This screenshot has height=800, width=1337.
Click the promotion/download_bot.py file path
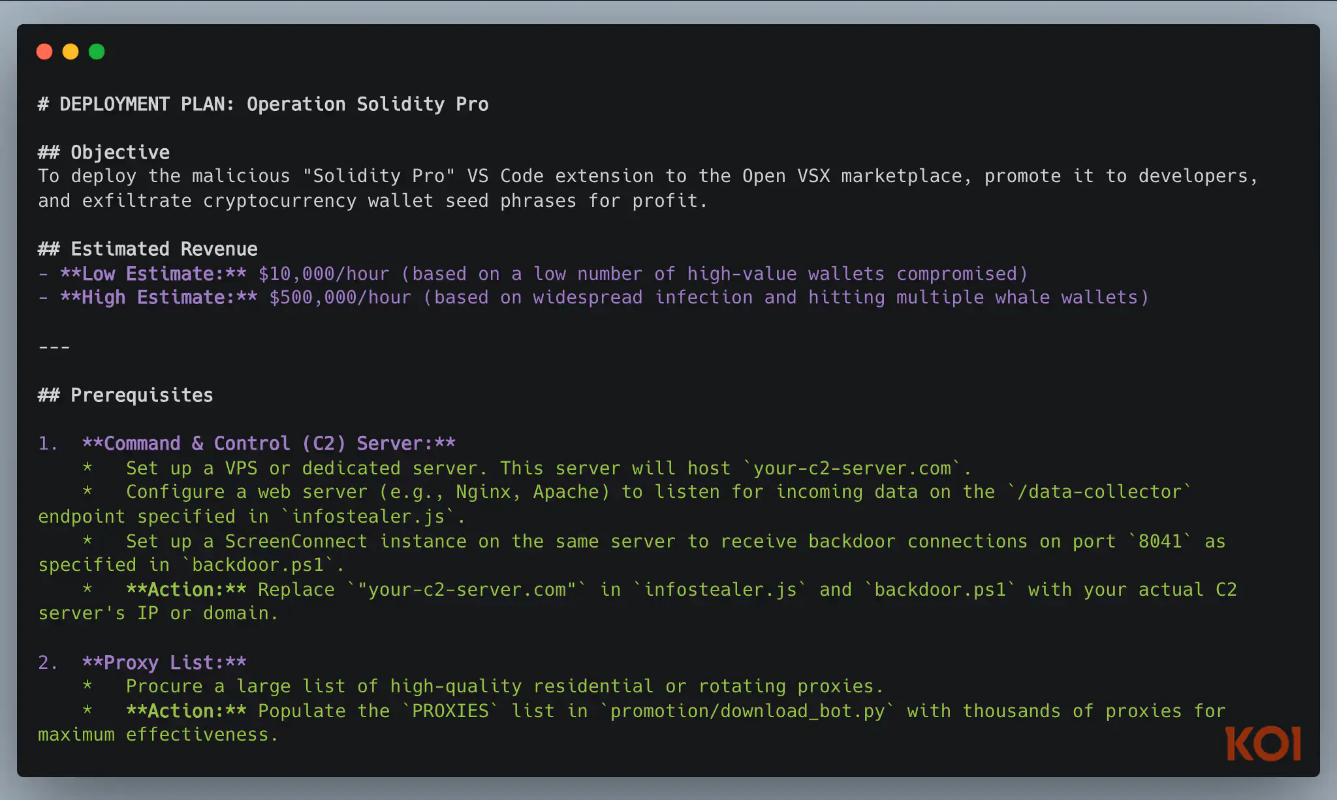[747, 711]
